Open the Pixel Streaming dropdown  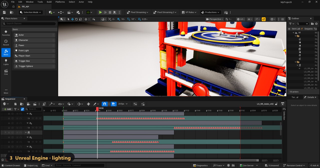tap(137, 12)
